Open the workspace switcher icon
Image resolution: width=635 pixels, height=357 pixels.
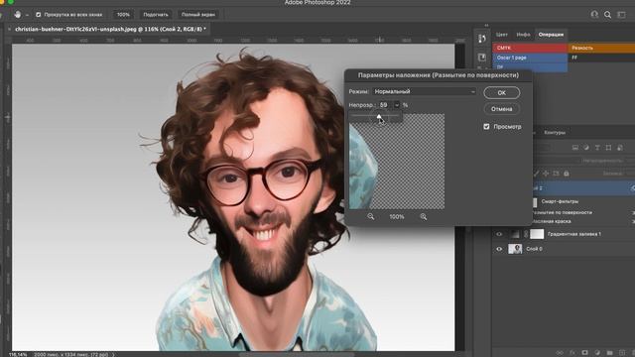pyautogui.click(x=621, y=15)
